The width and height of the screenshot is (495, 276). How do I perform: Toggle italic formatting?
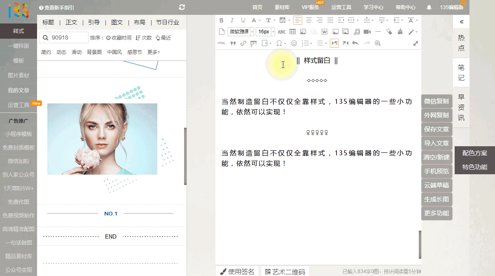click(232, 20)
